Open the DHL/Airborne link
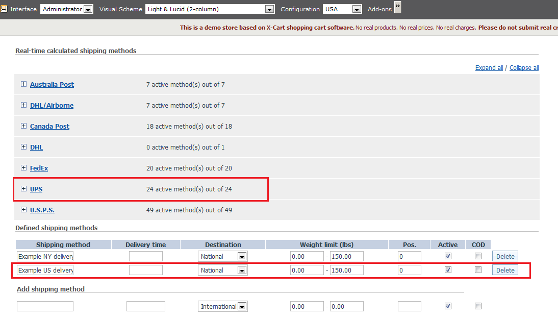Screen dimensions: 558x319 (x=52, y=105)
